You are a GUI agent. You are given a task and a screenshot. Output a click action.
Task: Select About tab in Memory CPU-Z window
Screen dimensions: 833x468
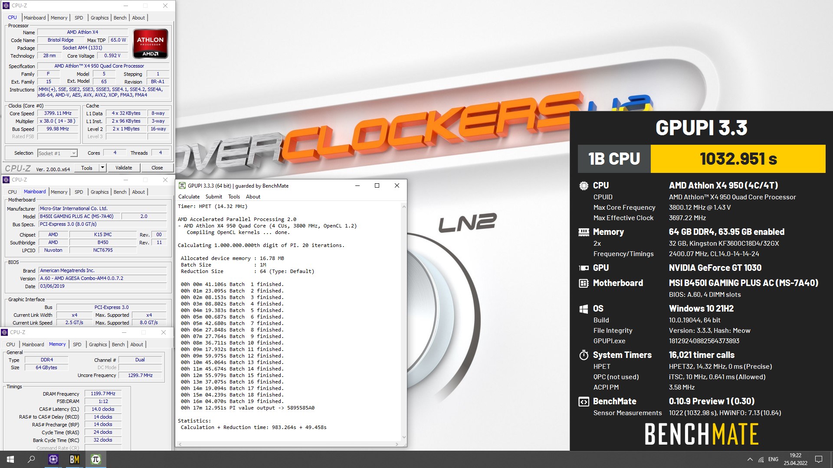[137, 344]
